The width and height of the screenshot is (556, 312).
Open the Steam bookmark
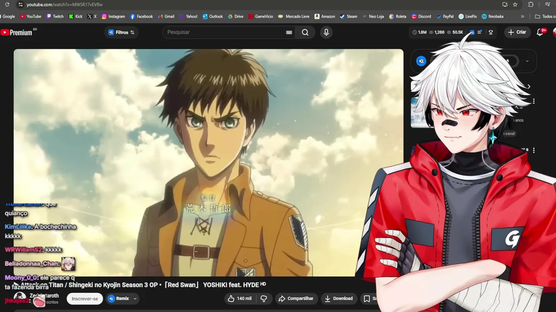[348, 16]
